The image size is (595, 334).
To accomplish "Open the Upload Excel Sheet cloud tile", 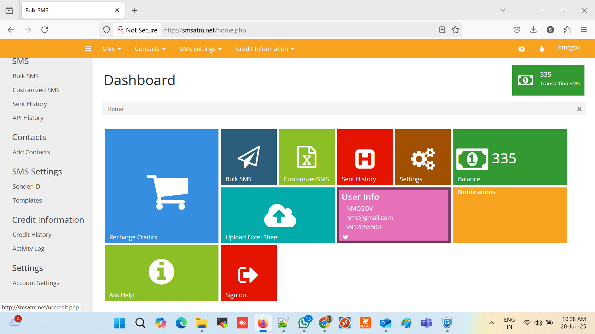I will 278,215.
